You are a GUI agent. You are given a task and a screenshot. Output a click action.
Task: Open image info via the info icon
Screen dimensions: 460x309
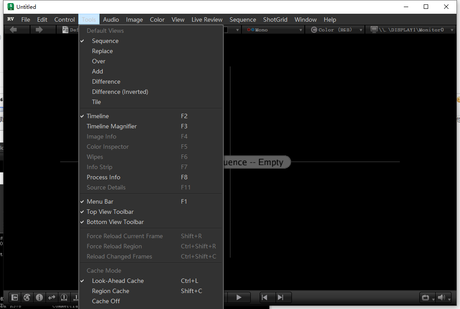pos(39,297)
